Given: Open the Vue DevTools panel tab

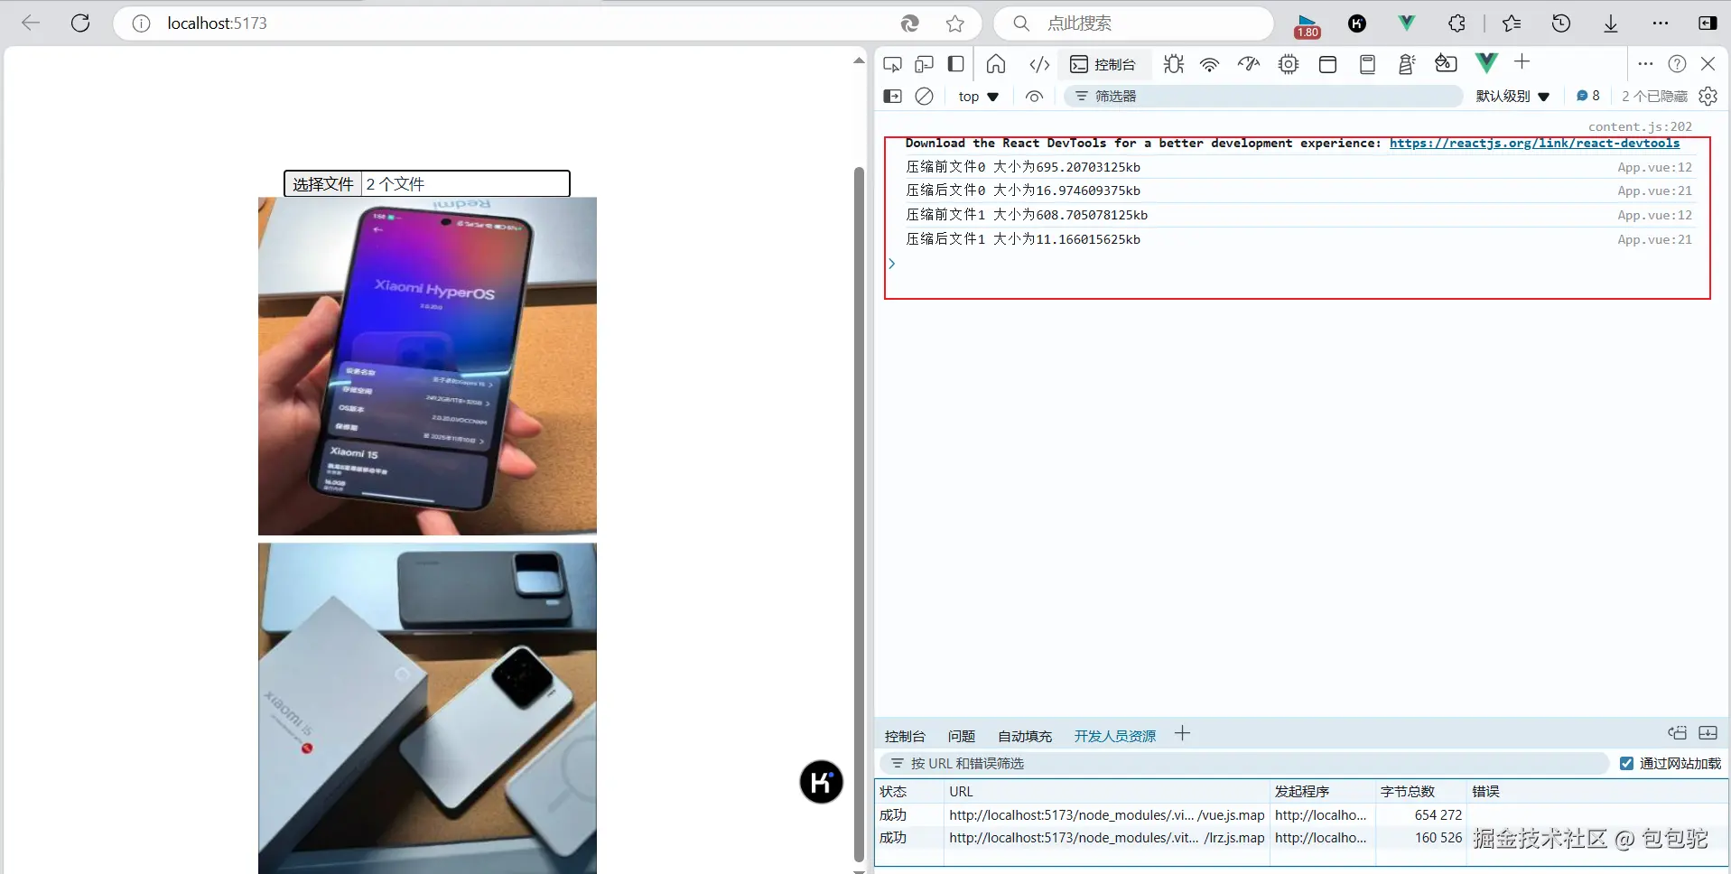Looking at the screenshot, I should pos(1486,62).
